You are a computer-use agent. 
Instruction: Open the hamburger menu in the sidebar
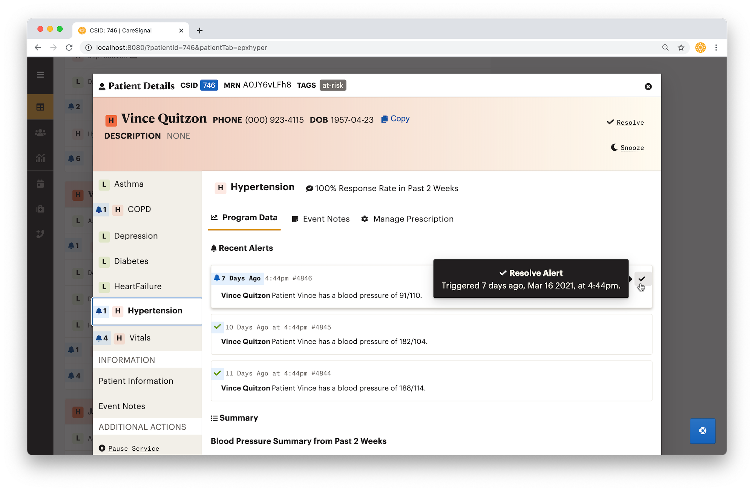point(40,75)
